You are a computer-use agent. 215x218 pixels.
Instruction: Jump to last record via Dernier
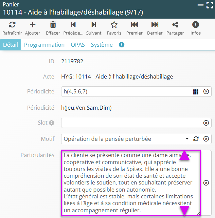(155, 25)
